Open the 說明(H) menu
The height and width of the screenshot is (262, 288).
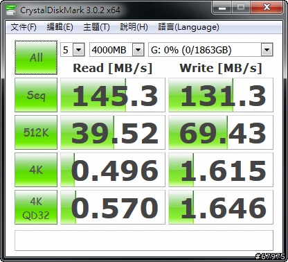[x=134, y=27]
